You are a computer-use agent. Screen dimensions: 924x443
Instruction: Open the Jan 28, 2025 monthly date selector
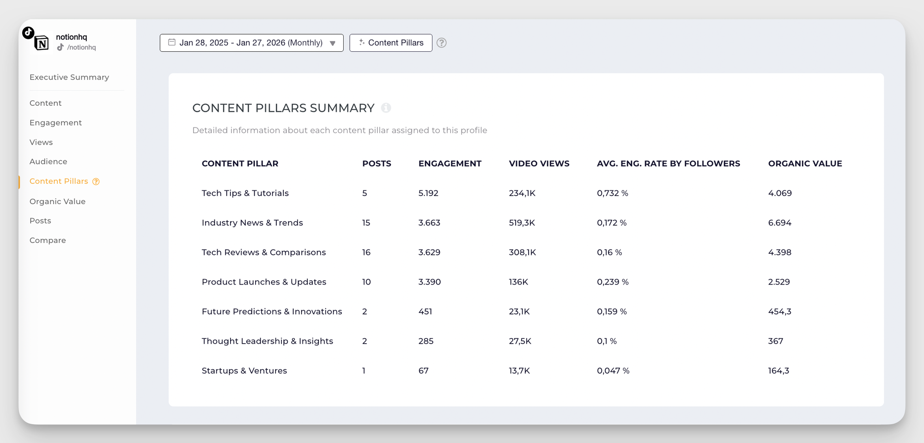[x=251, y=42]
